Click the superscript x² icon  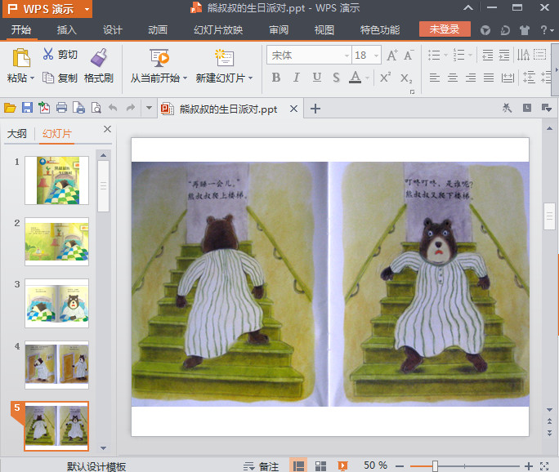[385, 78]
